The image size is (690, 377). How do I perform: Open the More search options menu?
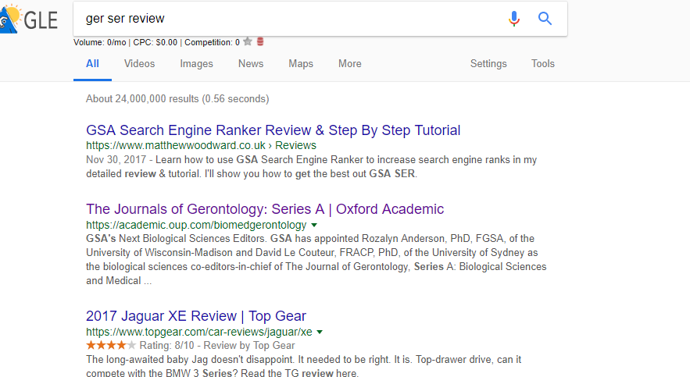[350, 64]
